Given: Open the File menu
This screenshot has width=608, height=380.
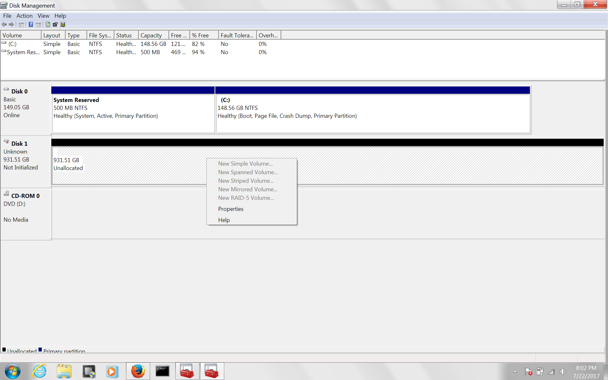Looking at the screenshot, I should tap(7, 16).
